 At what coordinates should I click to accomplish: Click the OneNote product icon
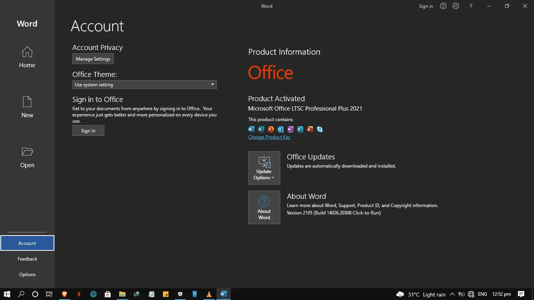(290, 129)
